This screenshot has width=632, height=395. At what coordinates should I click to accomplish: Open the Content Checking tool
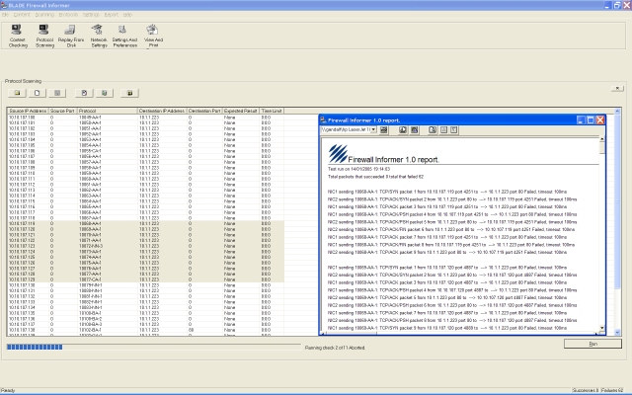tap(18, 36)
